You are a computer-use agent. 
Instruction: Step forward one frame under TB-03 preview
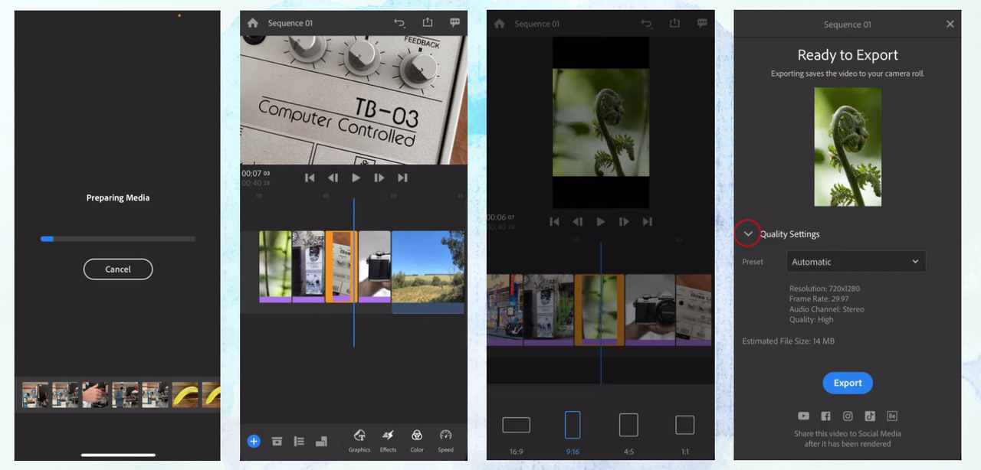tap(379, 178)
